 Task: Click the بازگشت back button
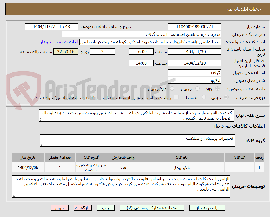pyautogui.click(x=83, y=208)
